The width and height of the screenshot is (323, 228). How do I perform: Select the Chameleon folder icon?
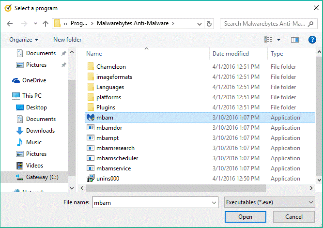[91, 67]
